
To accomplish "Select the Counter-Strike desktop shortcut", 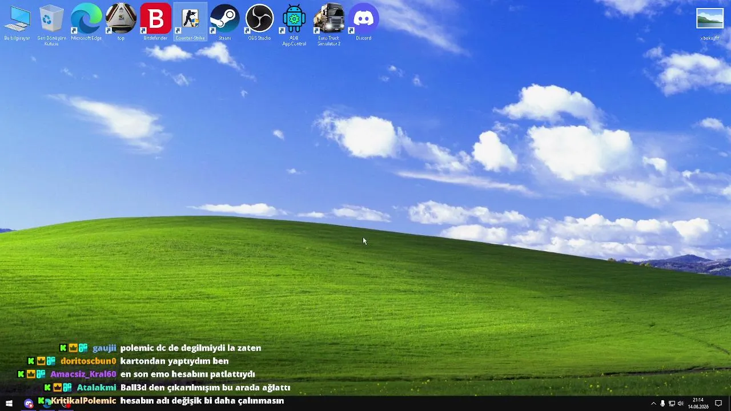I will [x=190, y=23].
